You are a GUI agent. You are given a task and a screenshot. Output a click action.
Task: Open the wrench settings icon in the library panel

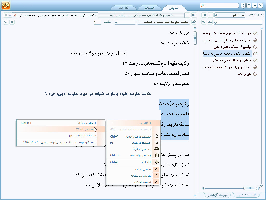coord(204,22)
